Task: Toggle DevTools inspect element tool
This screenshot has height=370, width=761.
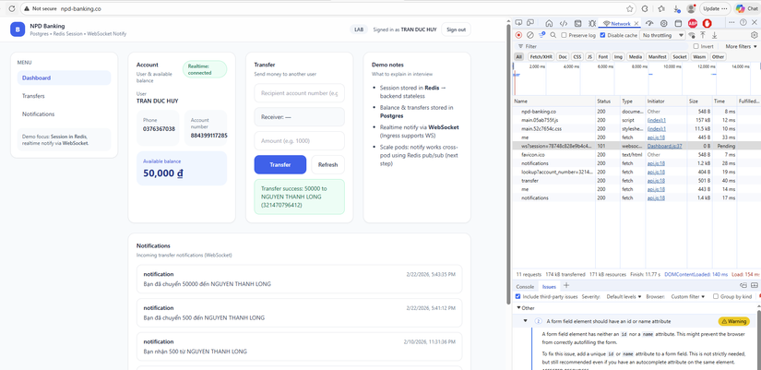Action: 518,23
